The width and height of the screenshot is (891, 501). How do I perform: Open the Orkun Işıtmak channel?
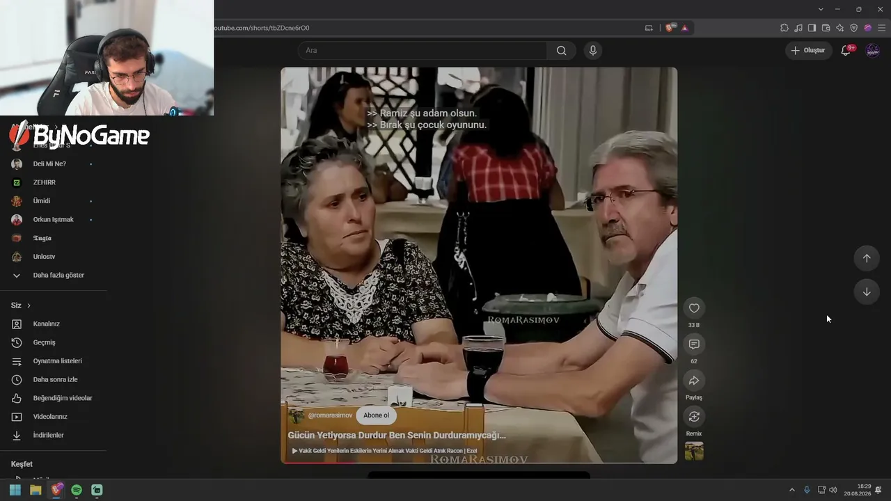54,219
